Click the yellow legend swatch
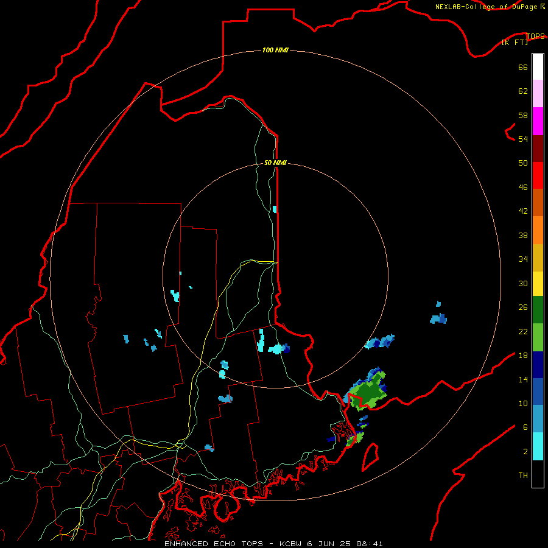This screenshot has width=548, height=548. point(538,284)
